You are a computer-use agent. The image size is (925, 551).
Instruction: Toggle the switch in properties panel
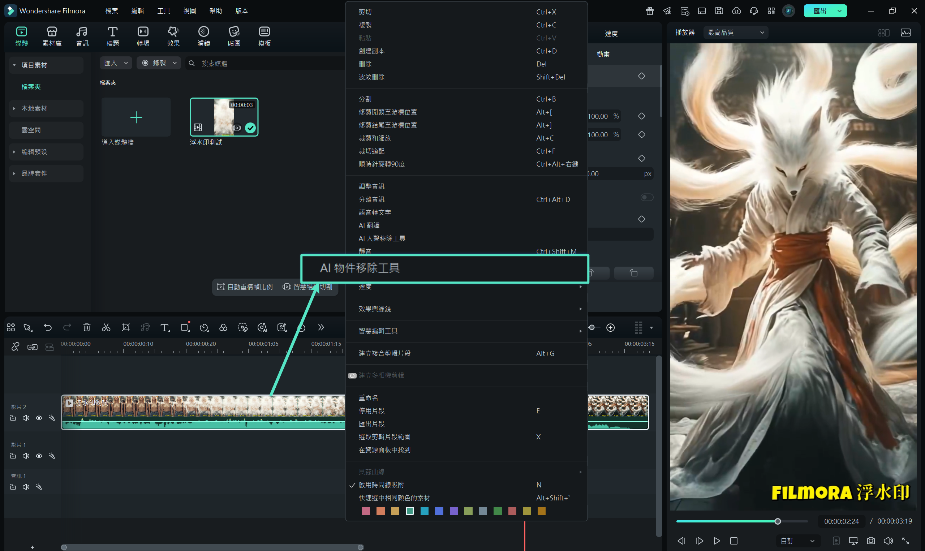point(647,197)
